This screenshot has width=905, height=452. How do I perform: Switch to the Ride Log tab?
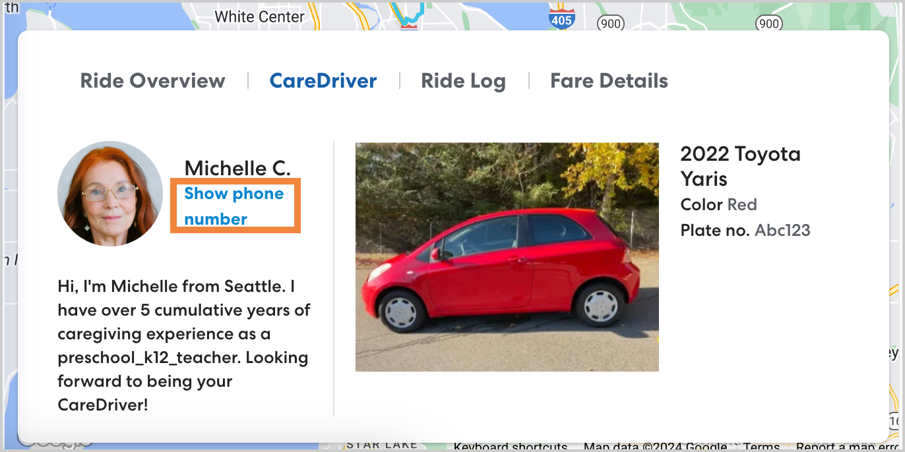click(x=463, y=81)
